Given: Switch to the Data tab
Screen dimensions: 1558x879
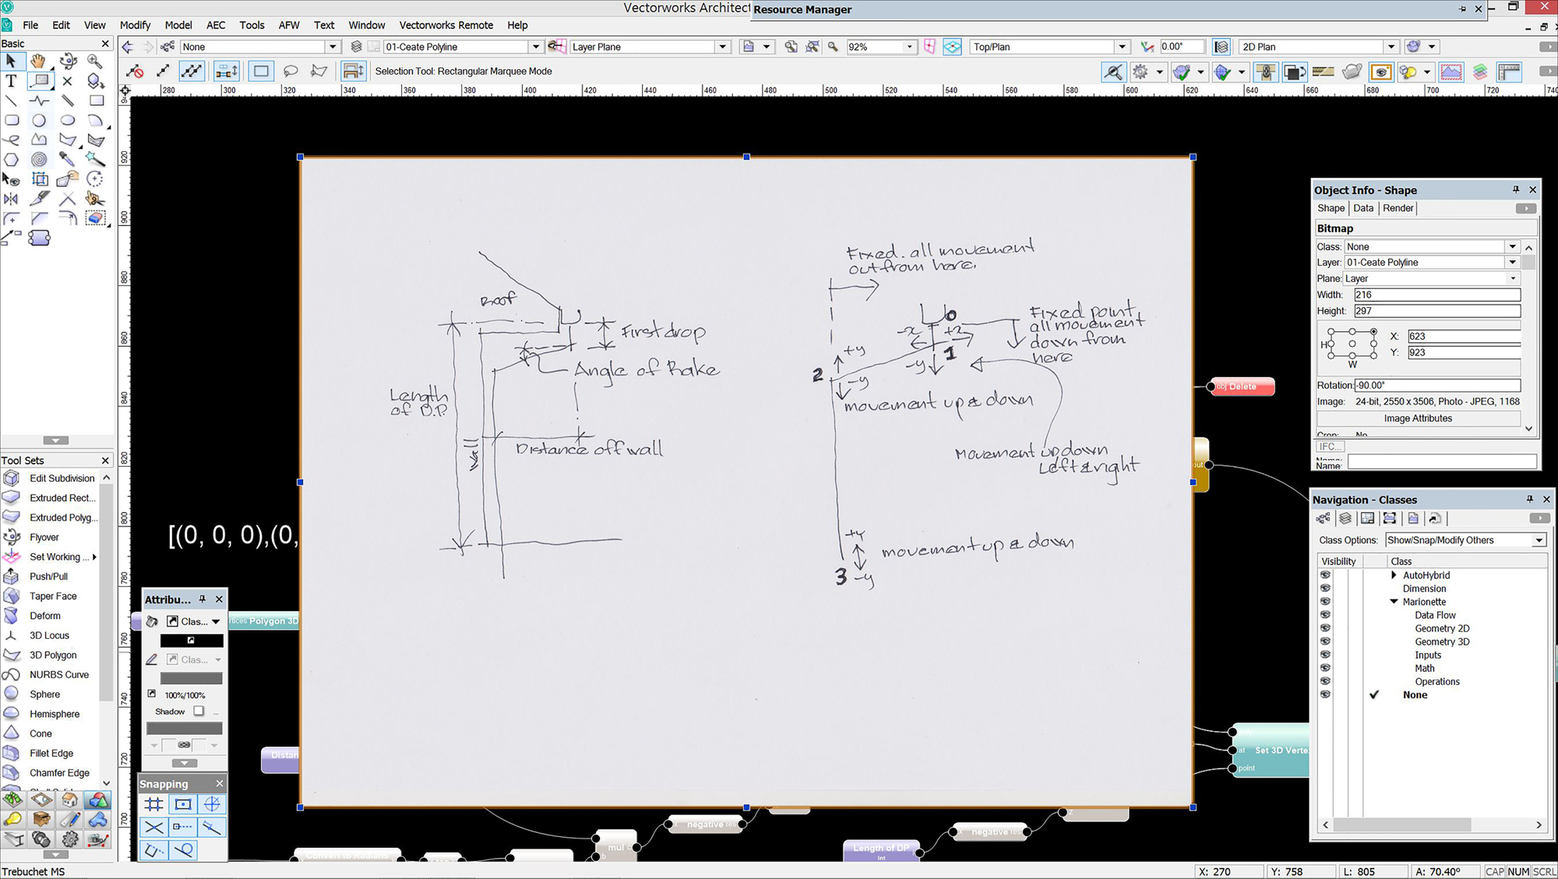Looking at the screenshot, I should [1363, 208].
